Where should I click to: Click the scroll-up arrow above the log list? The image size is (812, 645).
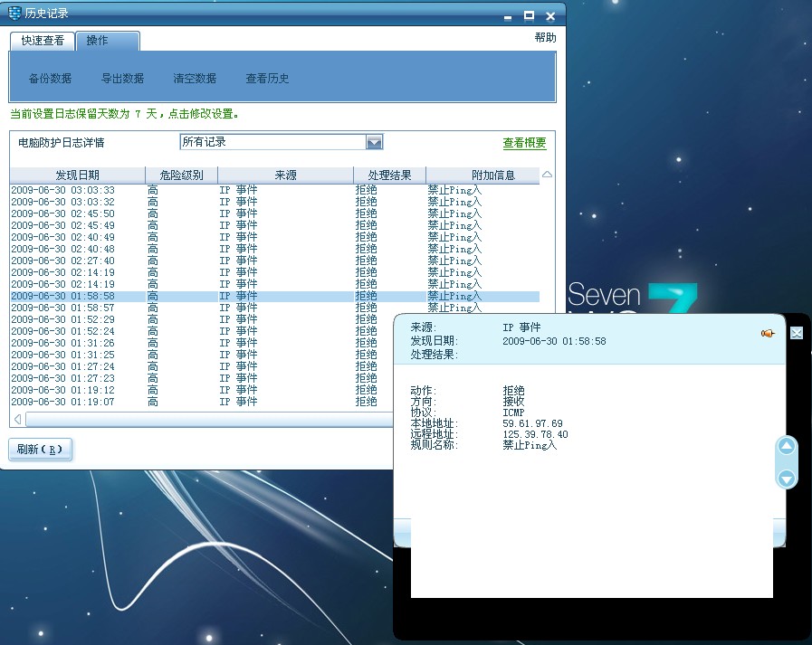pos(547,175)
